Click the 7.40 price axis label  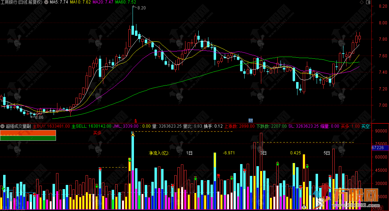383,72
